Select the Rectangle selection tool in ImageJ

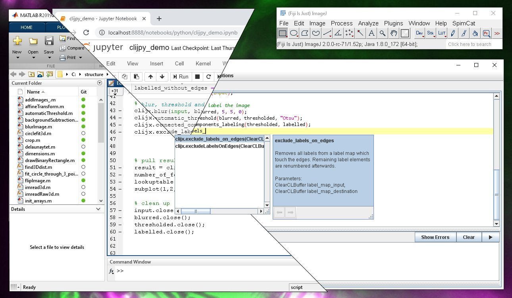[283, 33]
